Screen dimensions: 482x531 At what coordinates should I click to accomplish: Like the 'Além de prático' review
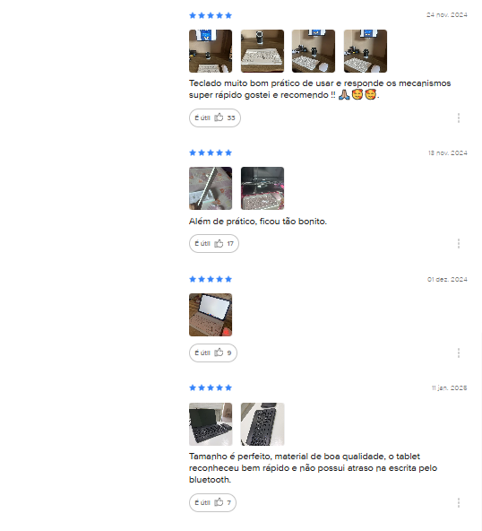[x=214, y=243]
